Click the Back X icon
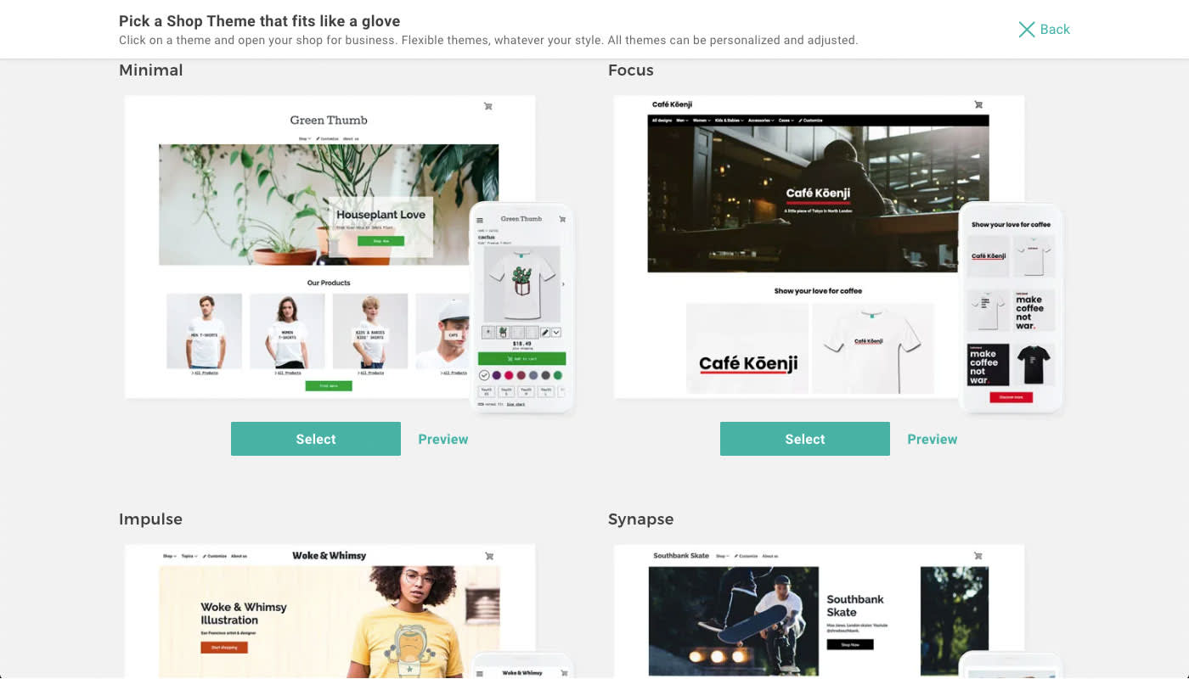Viewport: 1189px width, 679px height. pyautogui.click(x=1026, y=30)
